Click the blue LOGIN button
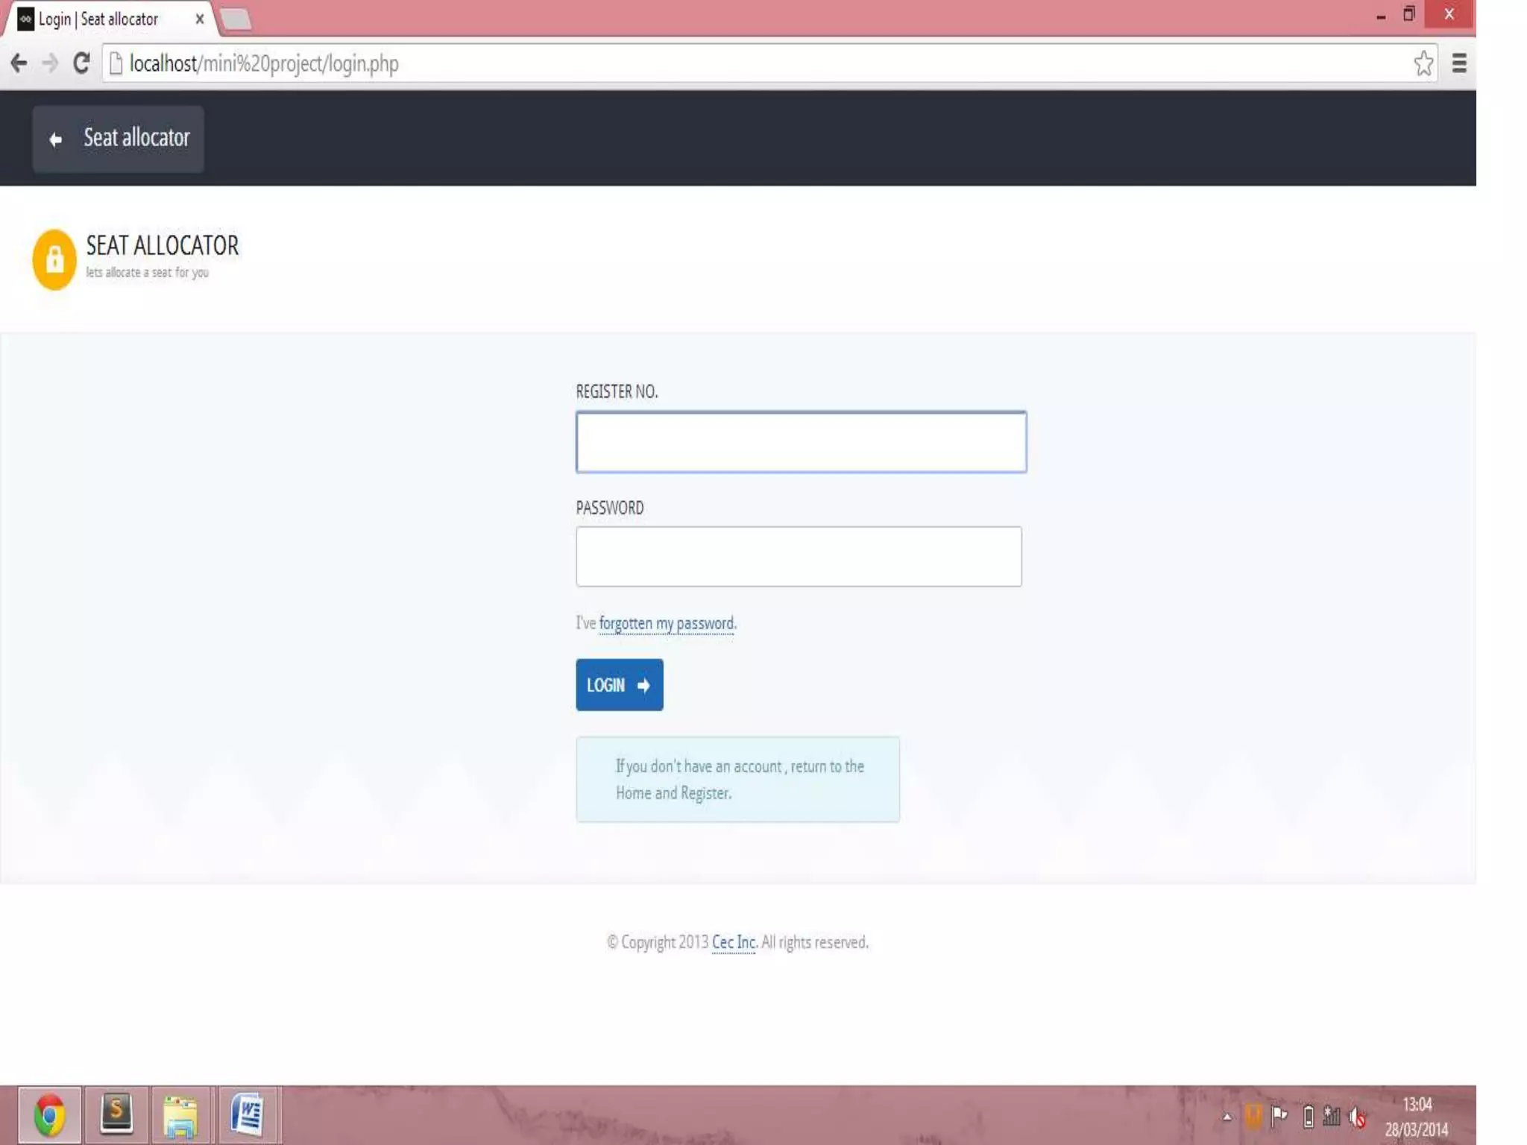 619,684
